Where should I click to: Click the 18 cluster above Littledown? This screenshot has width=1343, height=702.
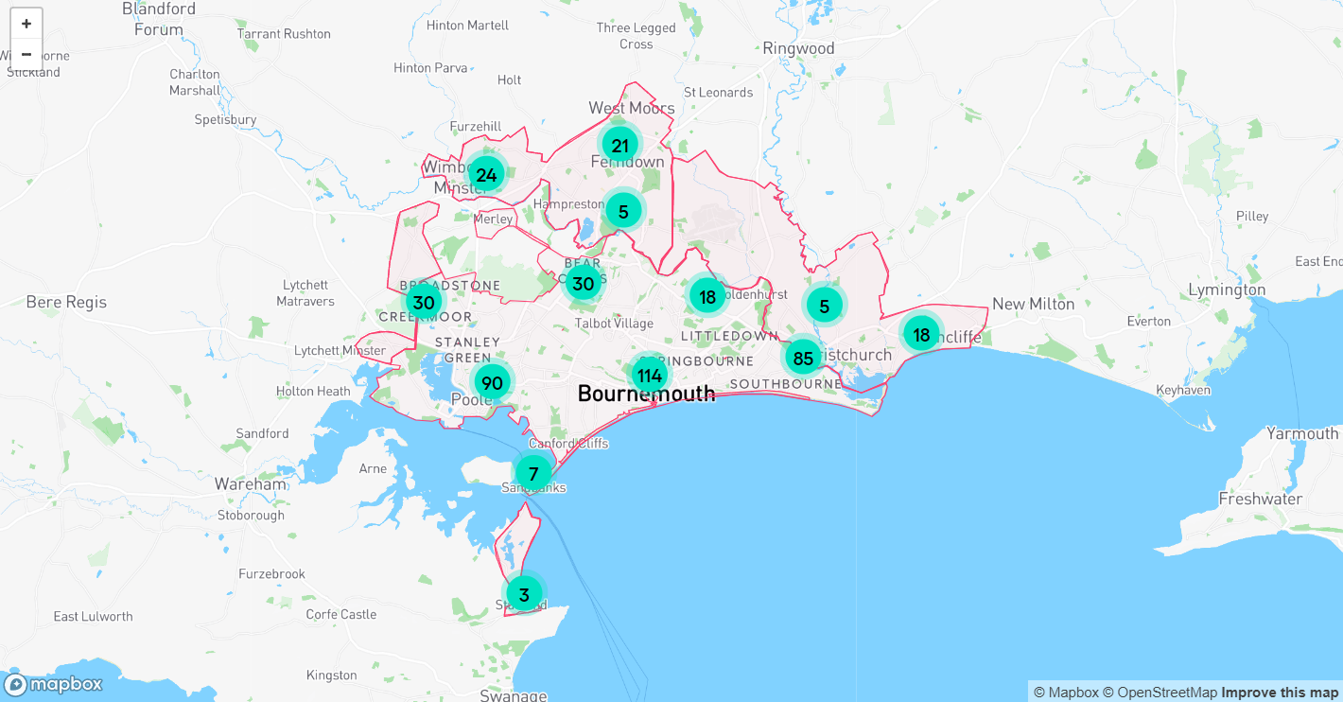707,297
